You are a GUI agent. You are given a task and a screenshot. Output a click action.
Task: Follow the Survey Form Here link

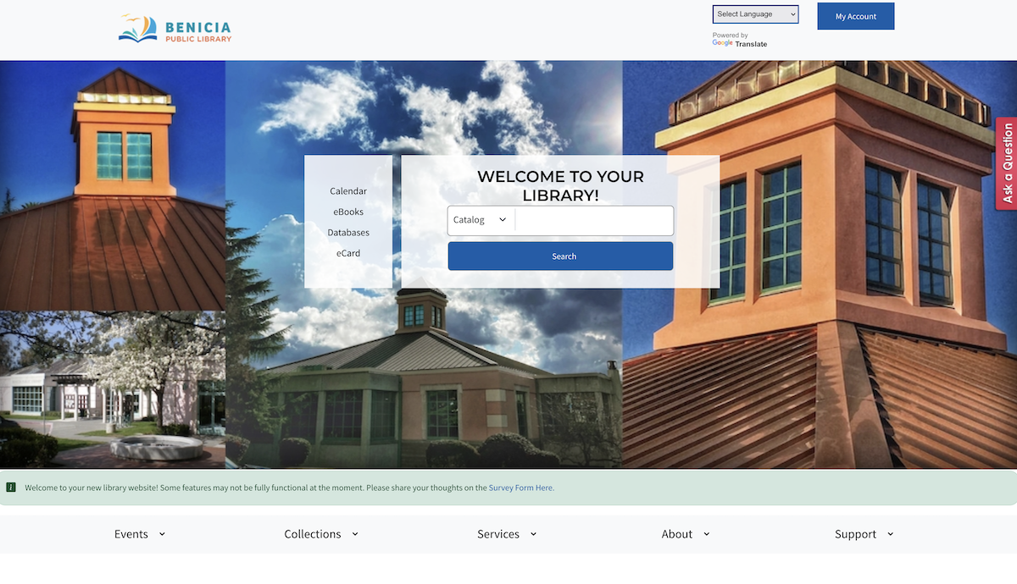pyautogui.click(x=521, y=488)
